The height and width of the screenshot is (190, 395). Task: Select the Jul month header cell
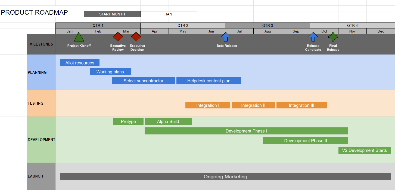(x=239, y=31)
